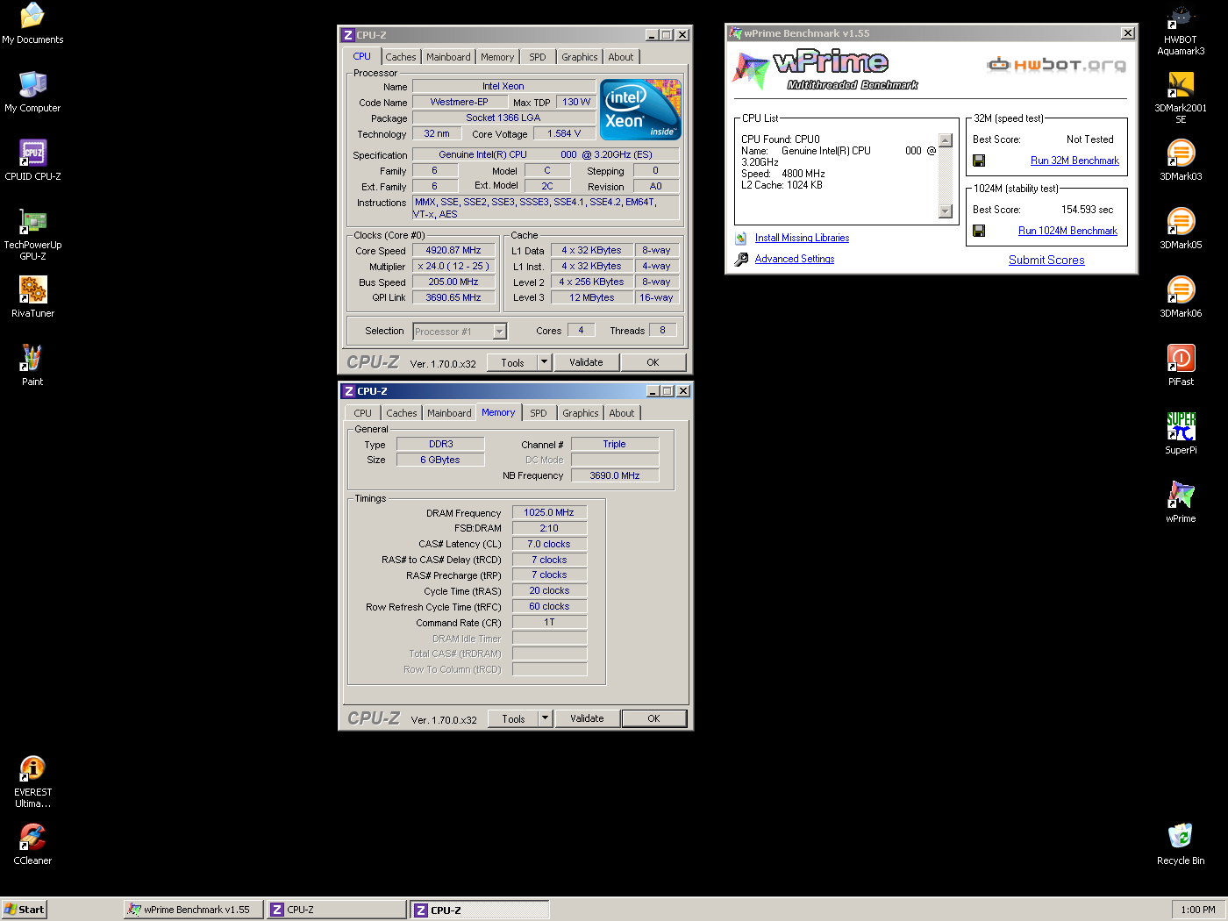
Task: Open the Install Missing Libraries link
Action: [802, 238]
